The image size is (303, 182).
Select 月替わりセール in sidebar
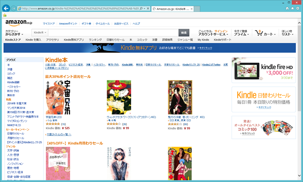point(16,138)
